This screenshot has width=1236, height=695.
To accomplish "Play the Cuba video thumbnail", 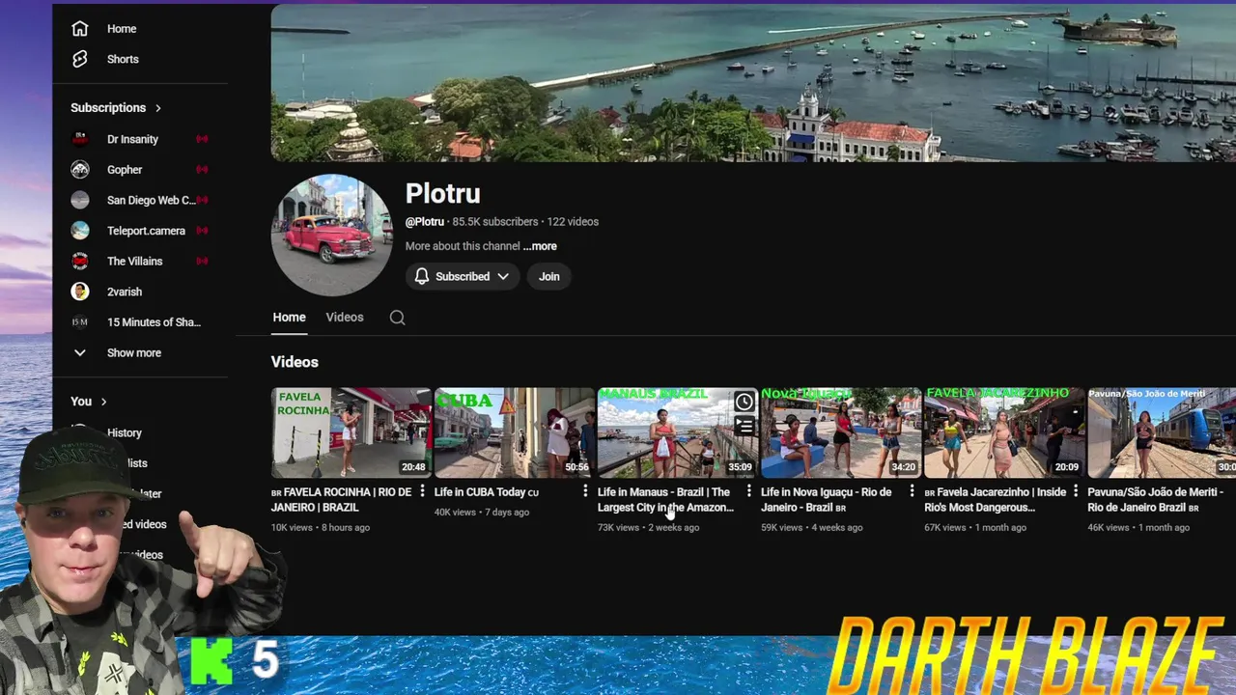I will click(515, 432).
